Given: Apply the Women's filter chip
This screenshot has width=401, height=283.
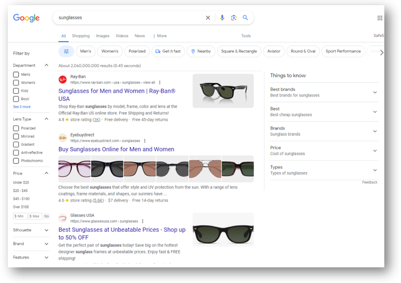Looking at the screenshot, I should [110, 52].
